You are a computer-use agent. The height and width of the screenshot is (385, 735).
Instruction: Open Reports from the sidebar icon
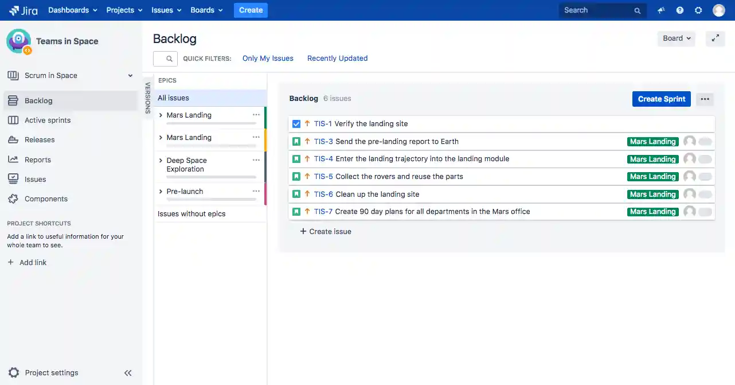[x=13, y=160]
